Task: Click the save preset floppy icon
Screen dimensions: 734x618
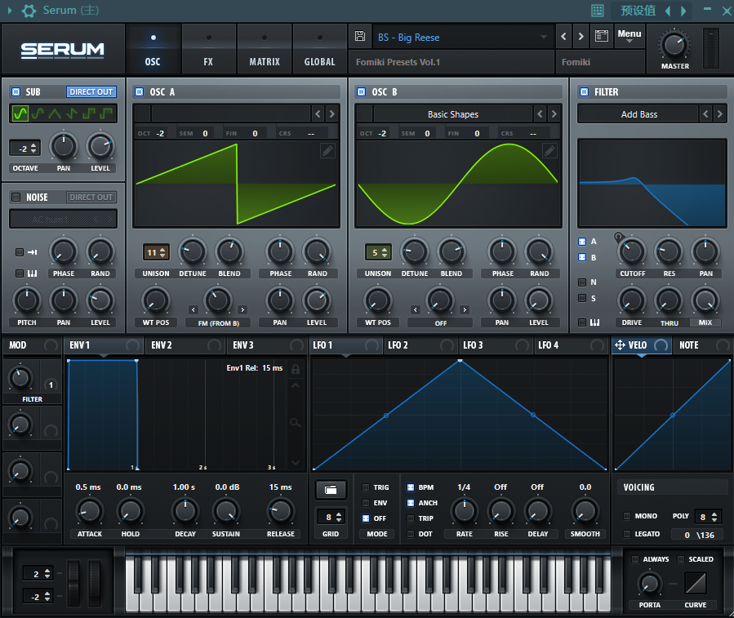Action: click(360, 36)
